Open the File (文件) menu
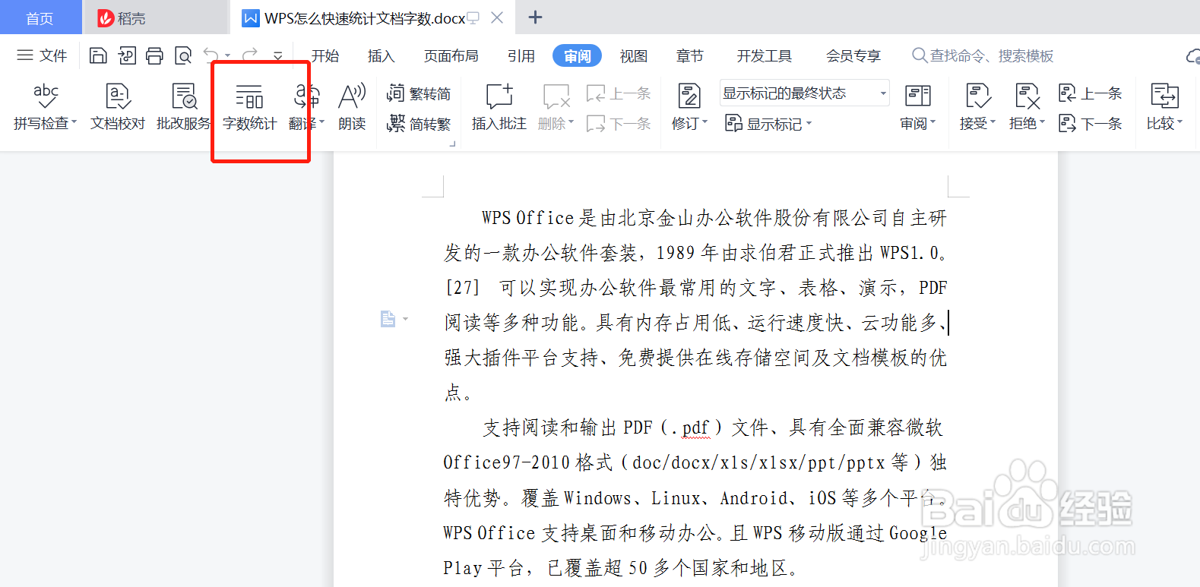The width and height of the screenshot is (1200, 587). 43,55
